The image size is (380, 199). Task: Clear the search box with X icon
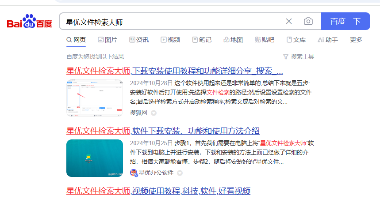[x=288, y=21]
